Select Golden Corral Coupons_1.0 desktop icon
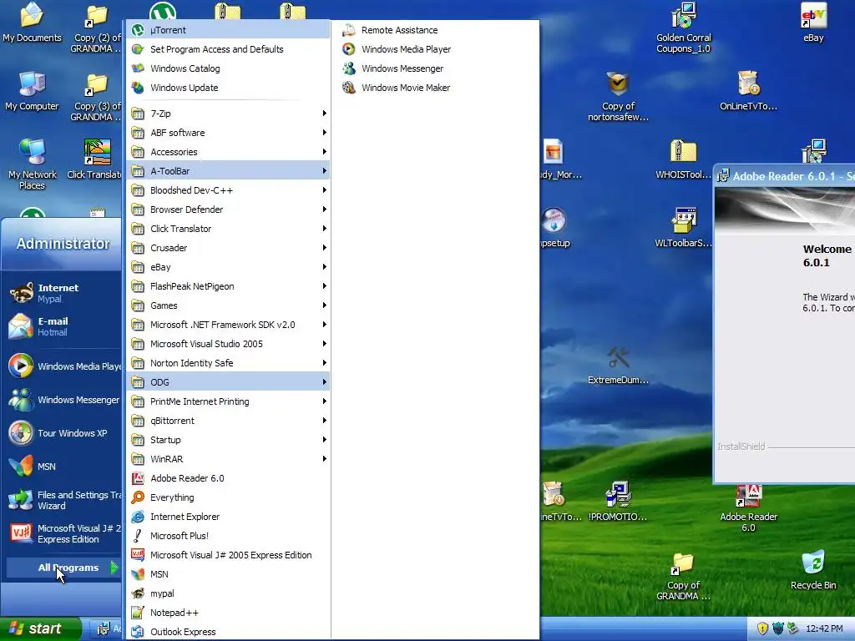The width and height of the screenshot is (855, 641). pos(683,28)
